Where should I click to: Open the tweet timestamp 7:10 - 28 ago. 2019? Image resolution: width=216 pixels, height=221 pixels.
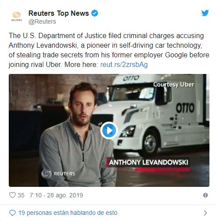pos(57,195)
